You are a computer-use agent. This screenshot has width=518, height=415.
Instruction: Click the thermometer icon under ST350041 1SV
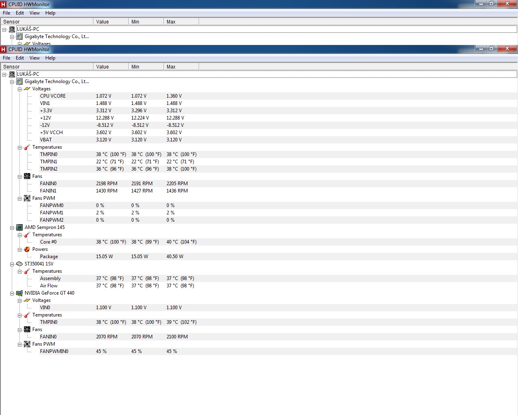[27, 271]
